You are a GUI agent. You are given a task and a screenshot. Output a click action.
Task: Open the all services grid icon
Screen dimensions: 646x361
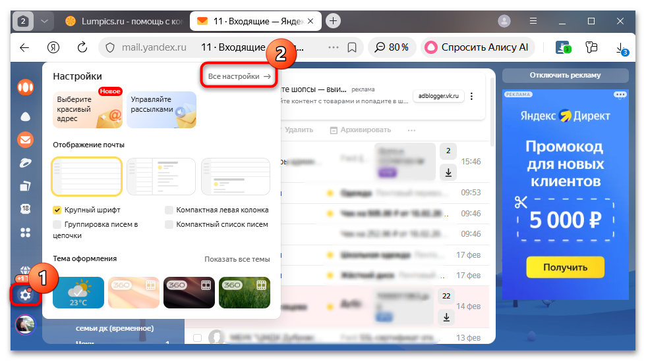pyautogui.click(x=25, y=233)
